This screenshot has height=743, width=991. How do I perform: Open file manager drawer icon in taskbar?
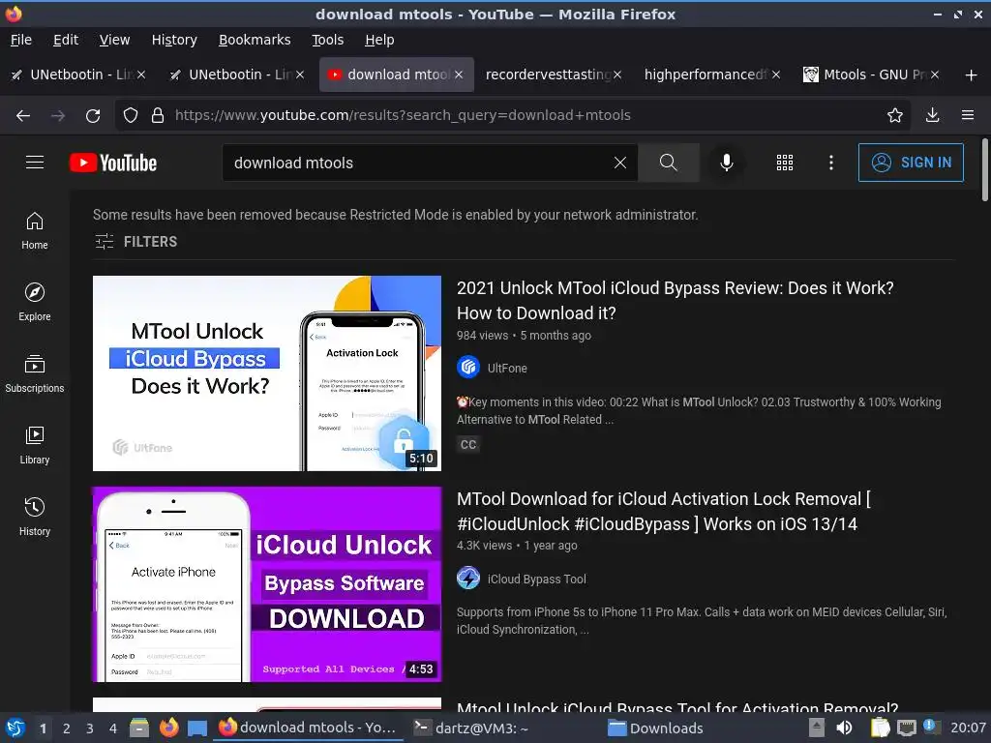(x=139, y=728)
